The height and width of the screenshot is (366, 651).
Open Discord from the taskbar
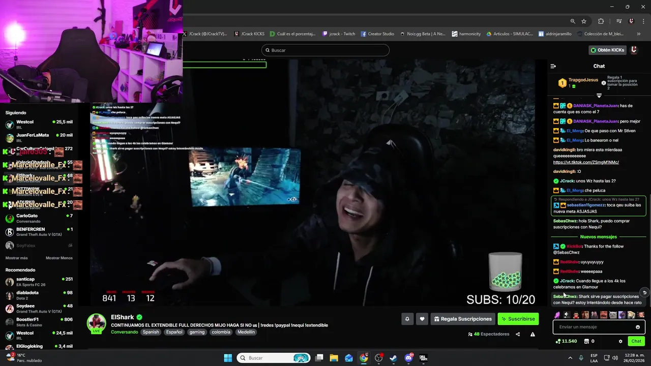point(408,358)
